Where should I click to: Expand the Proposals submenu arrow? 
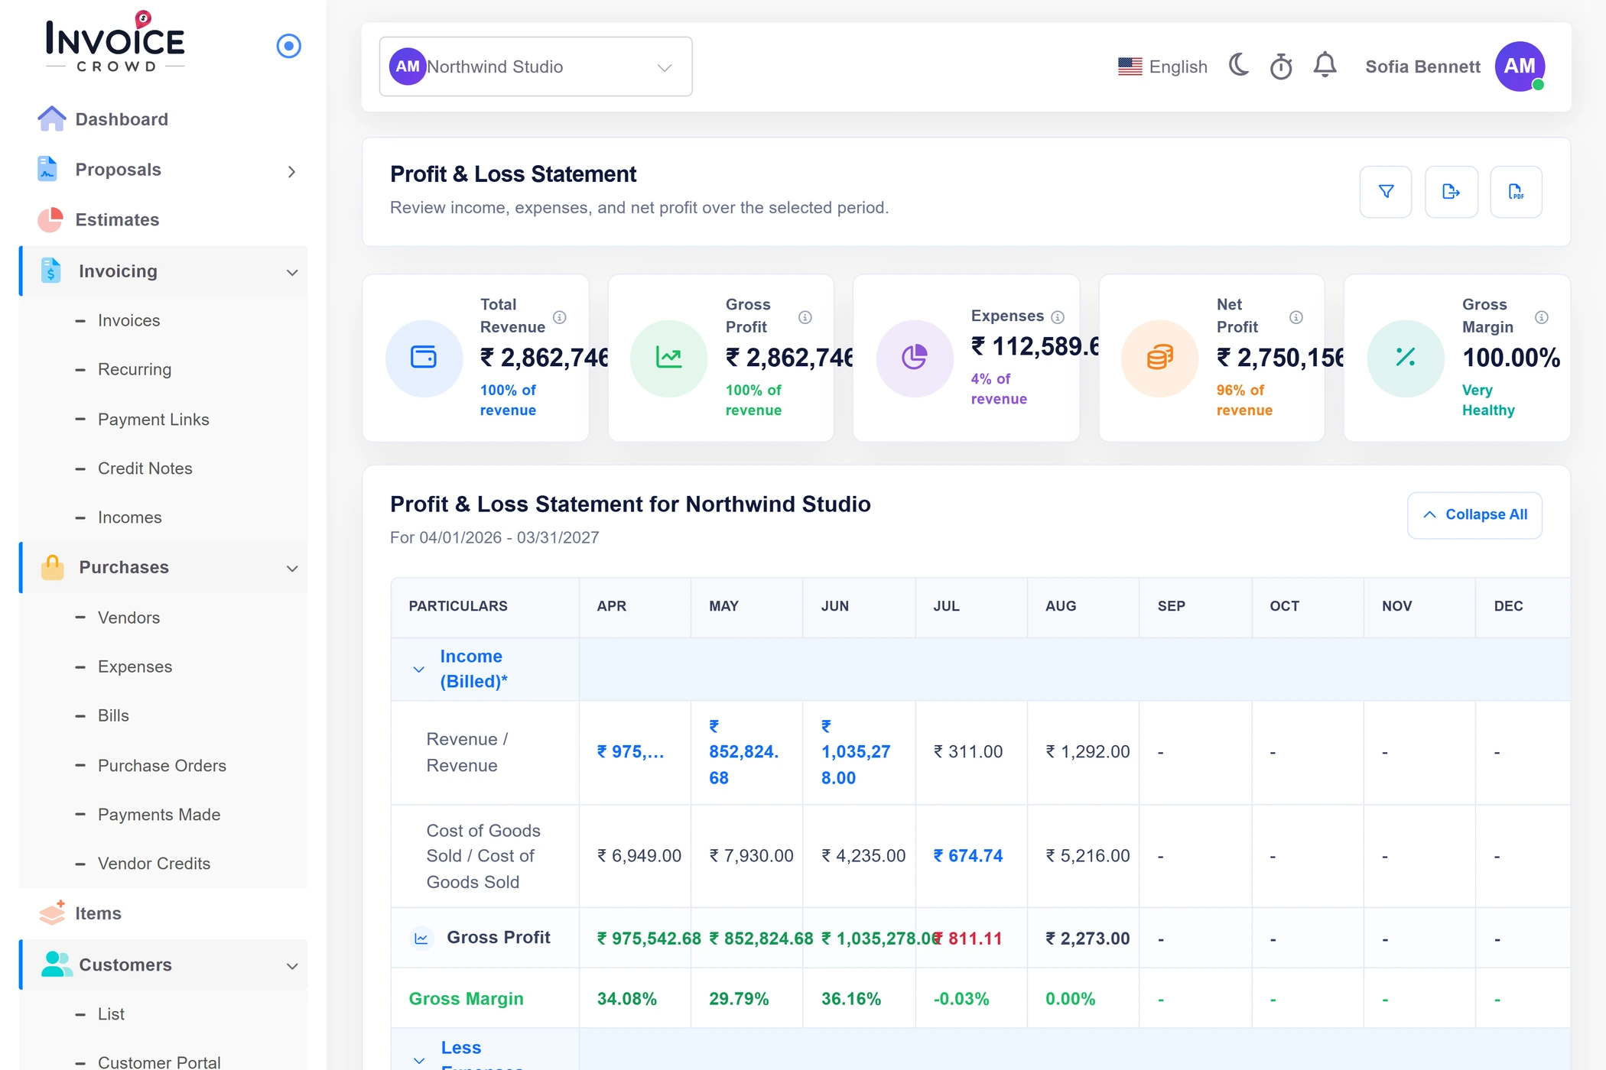[291, 171]
